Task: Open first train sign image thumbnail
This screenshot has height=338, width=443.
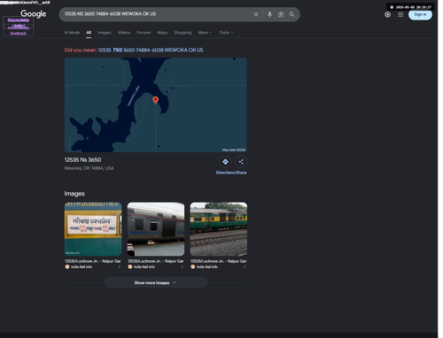Action: pyautogui.click(x=93, y=229)
